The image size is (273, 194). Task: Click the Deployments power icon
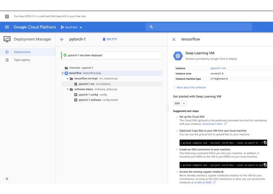[7, 52]
